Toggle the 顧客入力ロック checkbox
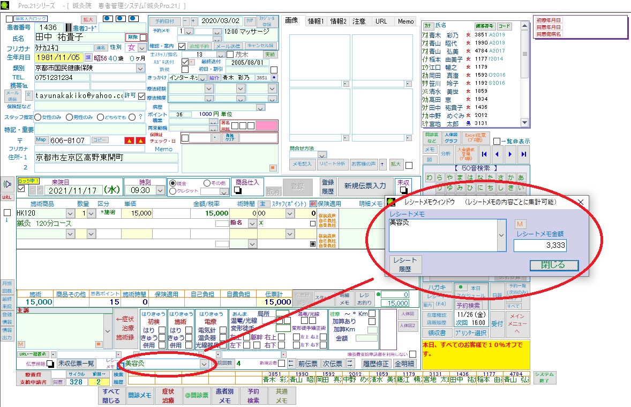631x407 pixels. tap(9, 19)
